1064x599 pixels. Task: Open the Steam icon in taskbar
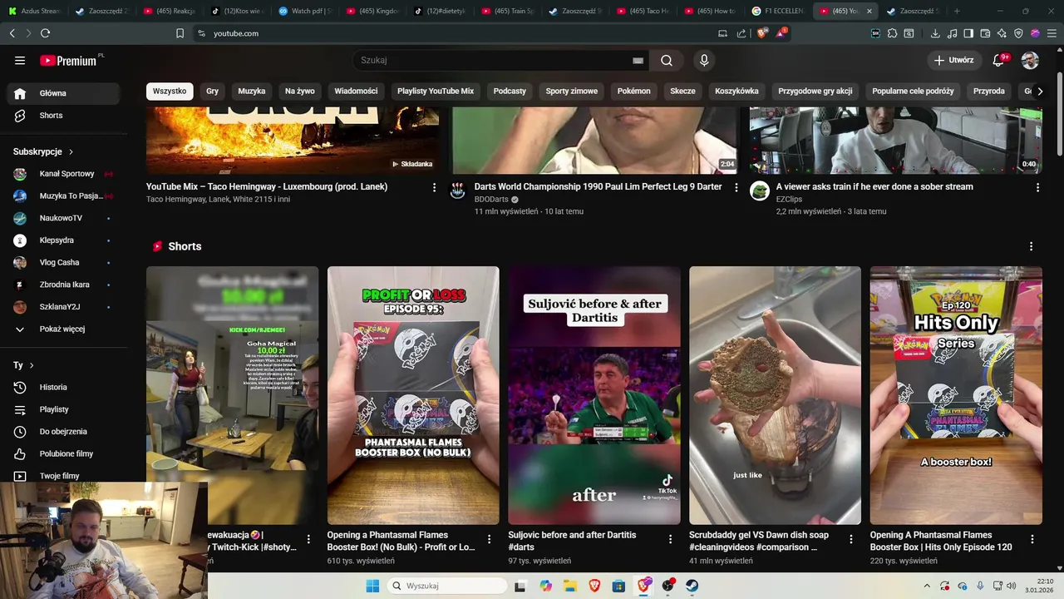click(692, 586)
